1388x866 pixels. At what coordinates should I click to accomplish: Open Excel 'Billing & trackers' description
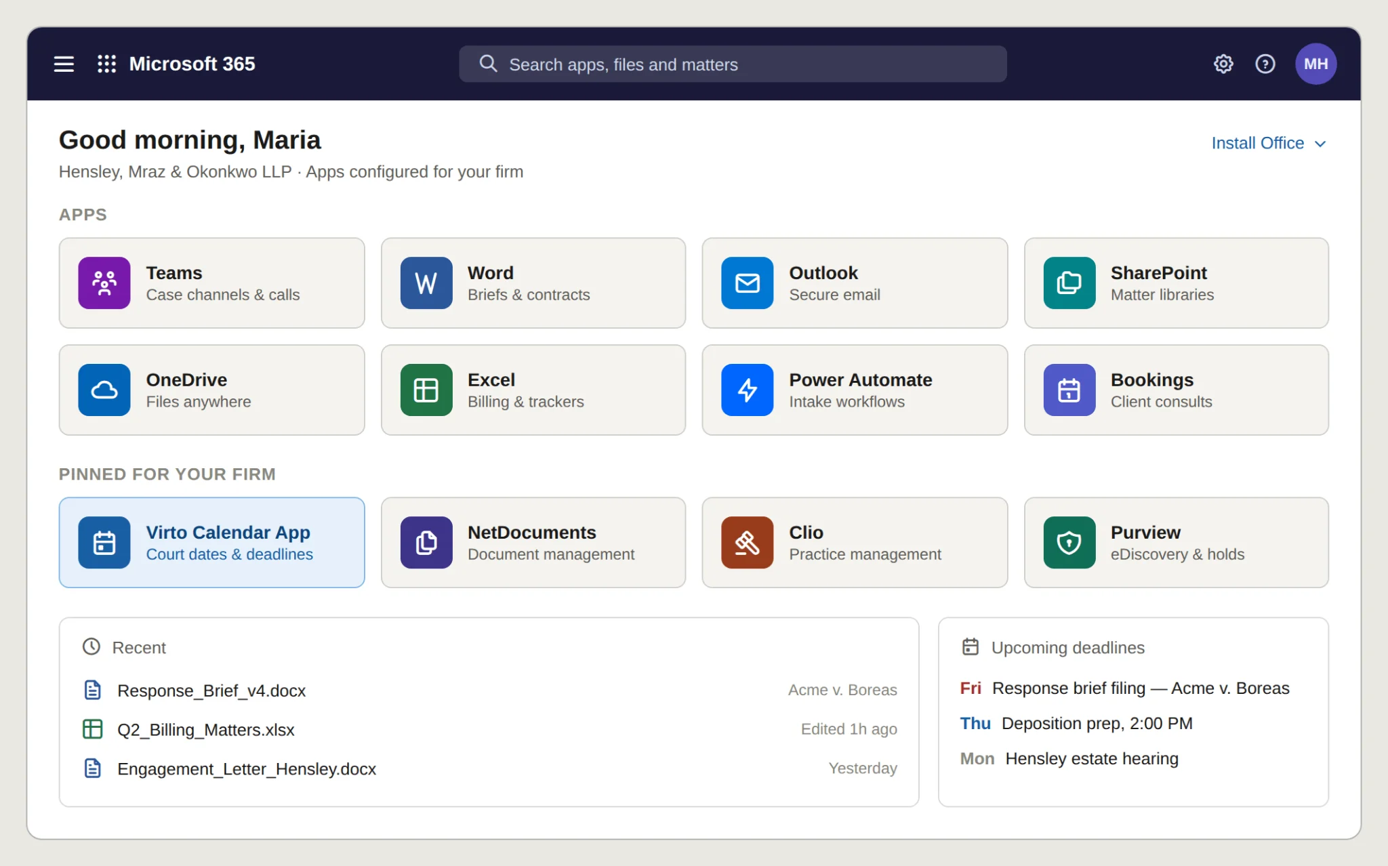526,402
